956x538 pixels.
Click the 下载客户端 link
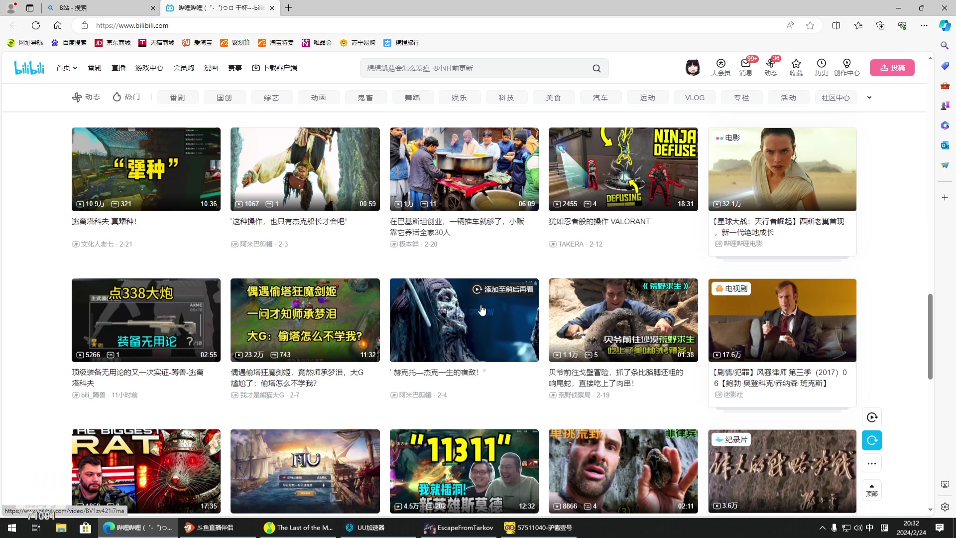click(274, 68)
